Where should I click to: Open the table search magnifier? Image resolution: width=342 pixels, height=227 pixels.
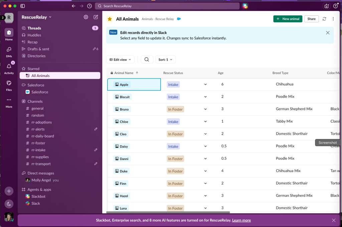[x=147, y=59]
